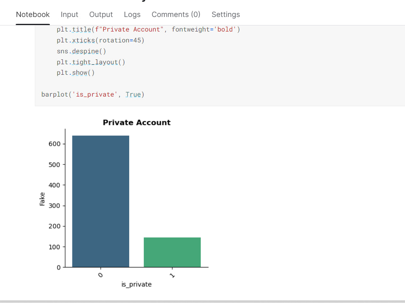Screen dimensions: 405x303
Task: Open the Comments (0) tab
Action: [176, 15]
